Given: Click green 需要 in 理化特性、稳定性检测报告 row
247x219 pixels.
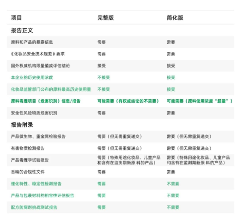Looking at the screenshot, I should click(x=102, y=184).
